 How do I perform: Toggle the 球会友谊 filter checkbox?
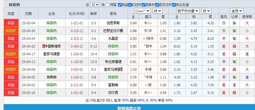174,5
